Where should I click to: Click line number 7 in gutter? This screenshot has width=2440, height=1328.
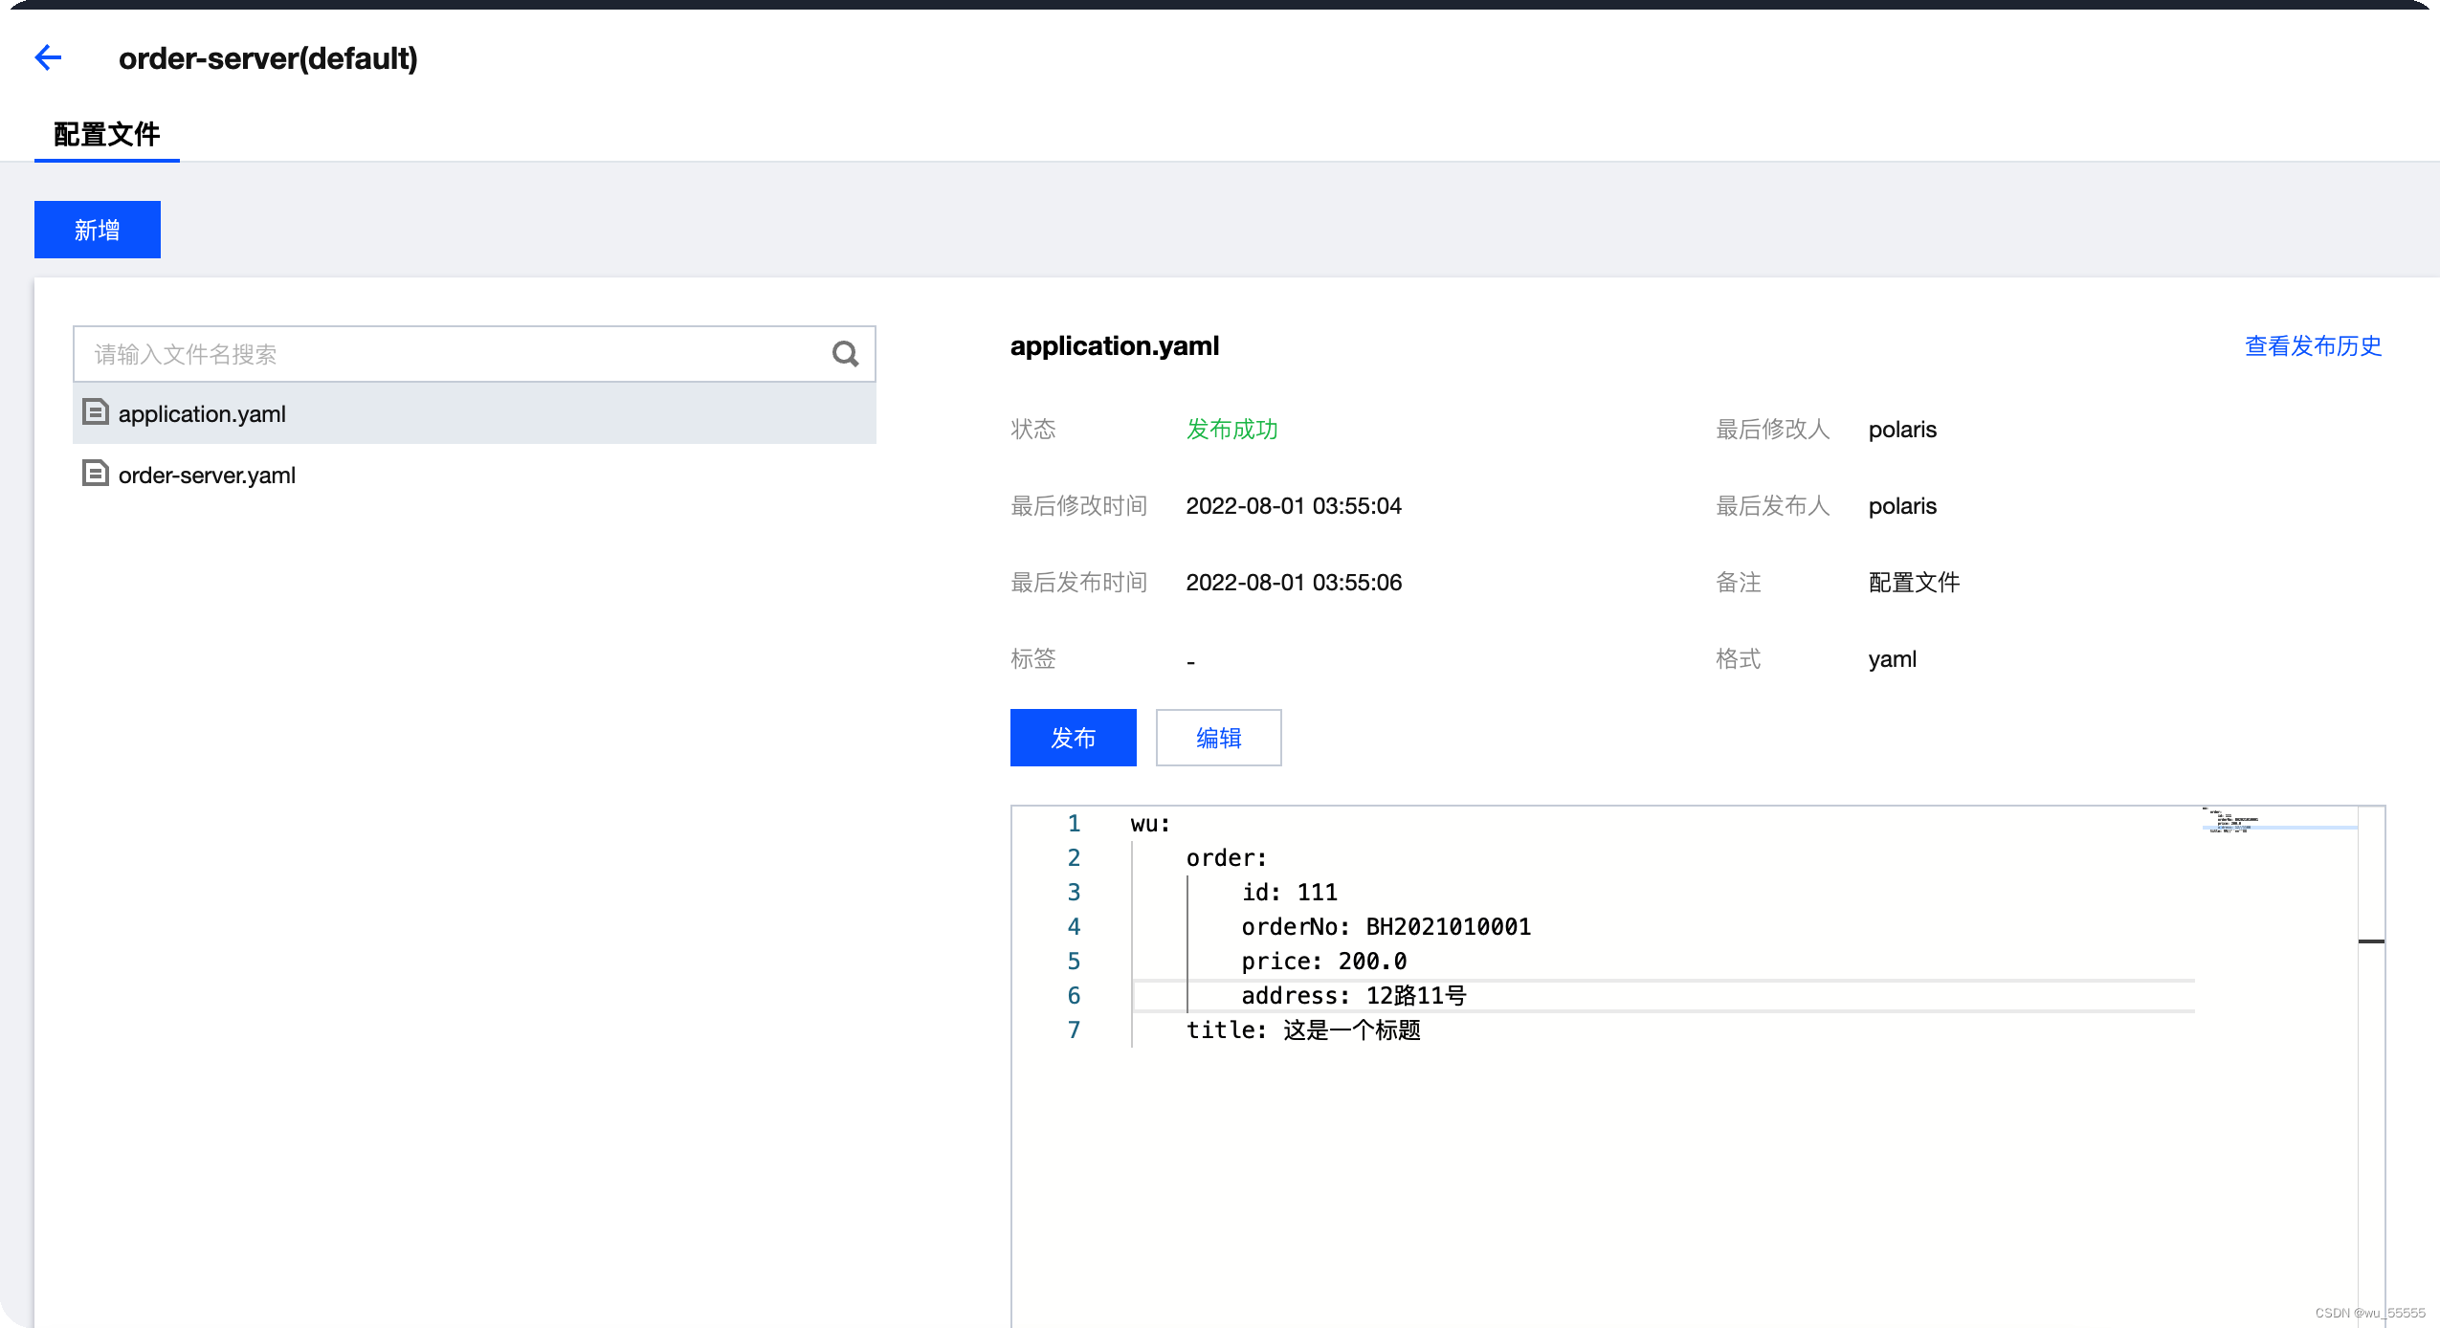(x=1074, y=1030)
